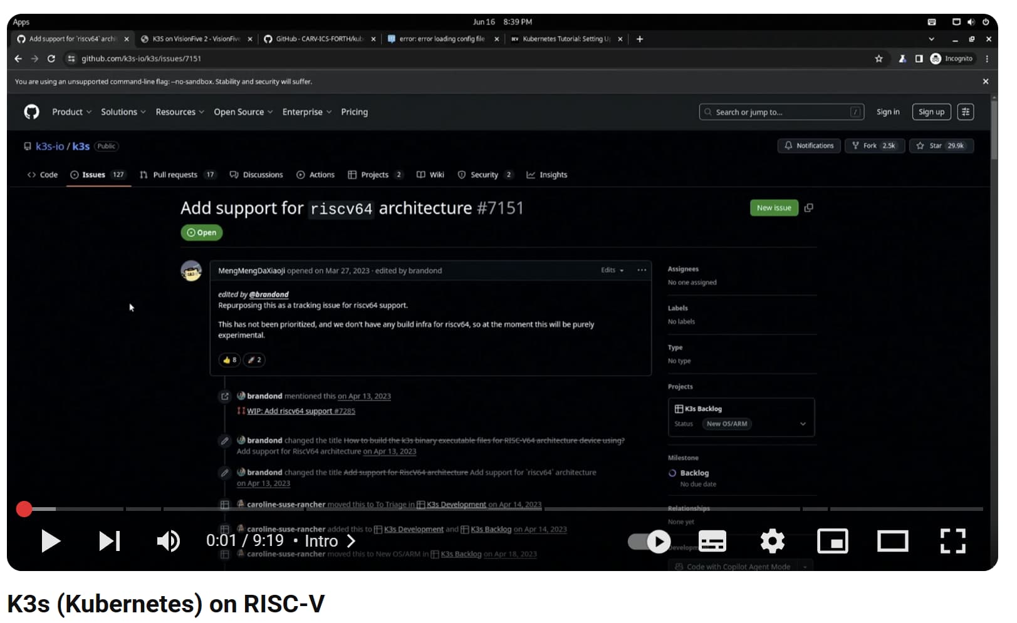The image size is (1017, 623).
Task: Click the GitHub octocat logo
Action: 31,111
